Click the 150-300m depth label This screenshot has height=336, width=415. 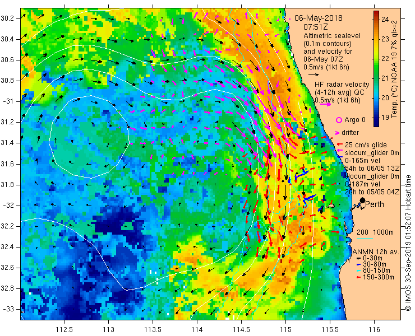point(379,277)
